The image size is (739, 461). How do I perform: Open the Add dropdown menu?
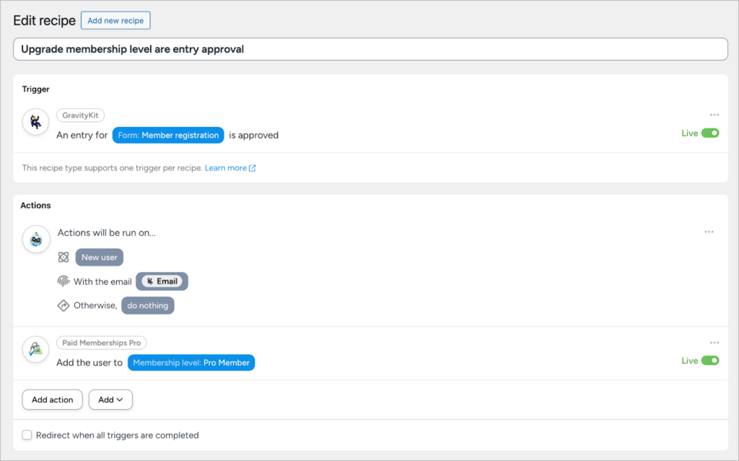pyautogui.click(x=110, y=399)
